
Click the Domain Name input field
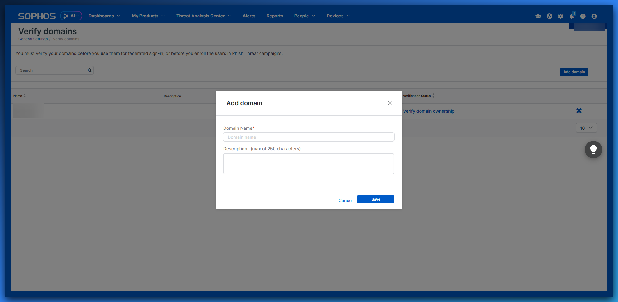coord(308,137)
